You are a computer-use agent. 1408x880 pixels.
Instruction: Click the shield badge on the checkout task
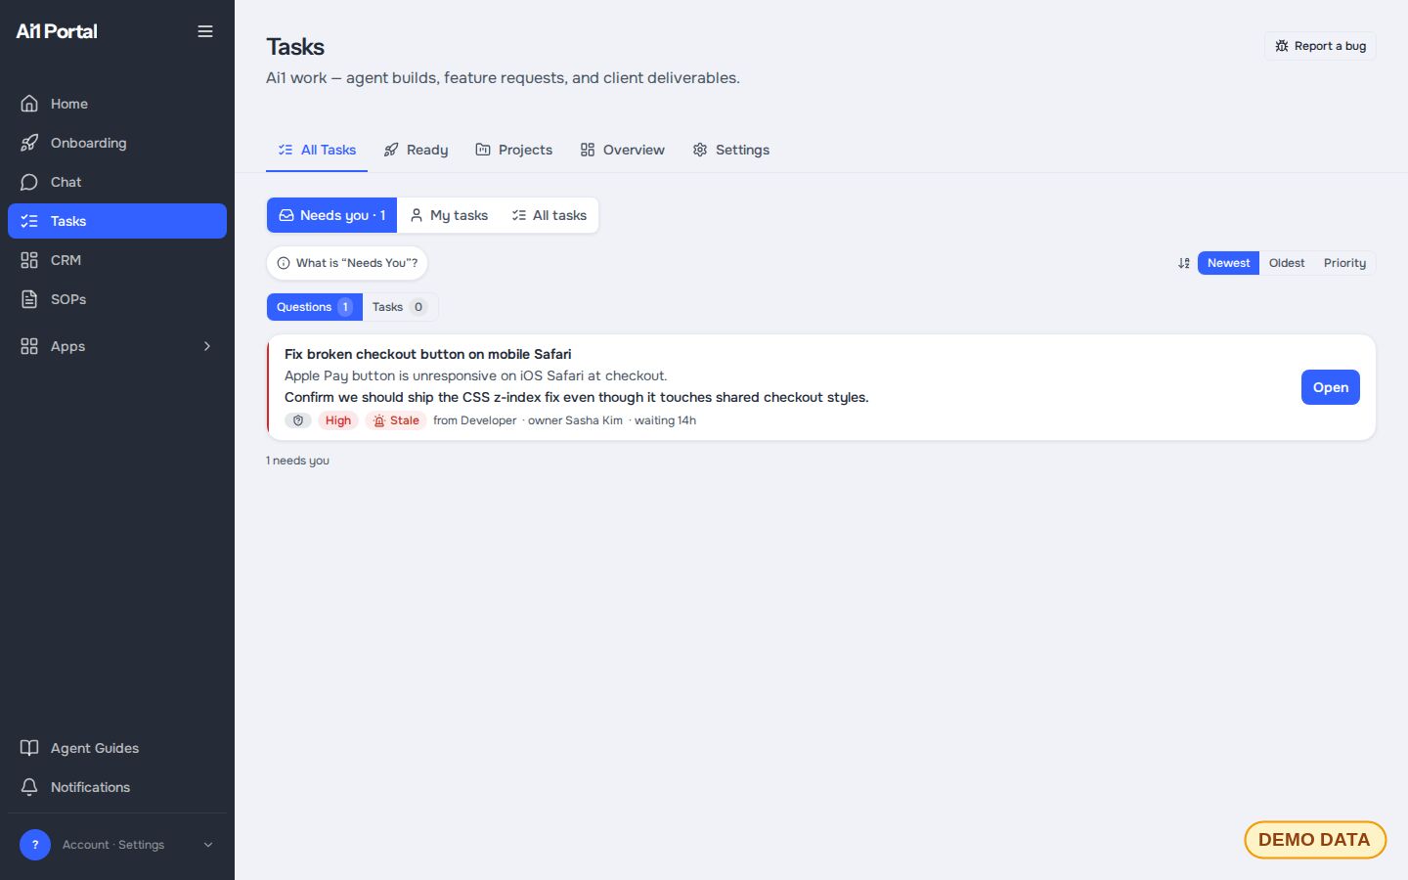298,420
